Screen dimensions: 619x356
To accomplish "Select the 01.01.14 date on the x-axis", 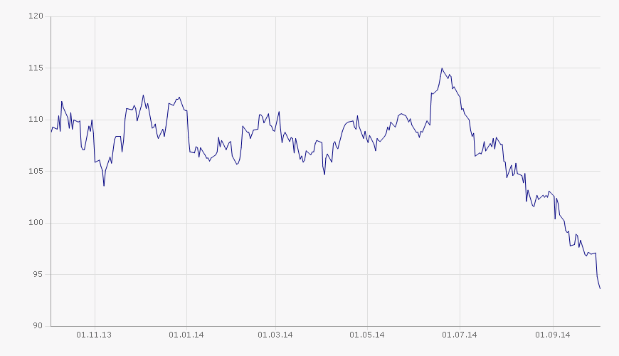I will click(x=186, y=334).
